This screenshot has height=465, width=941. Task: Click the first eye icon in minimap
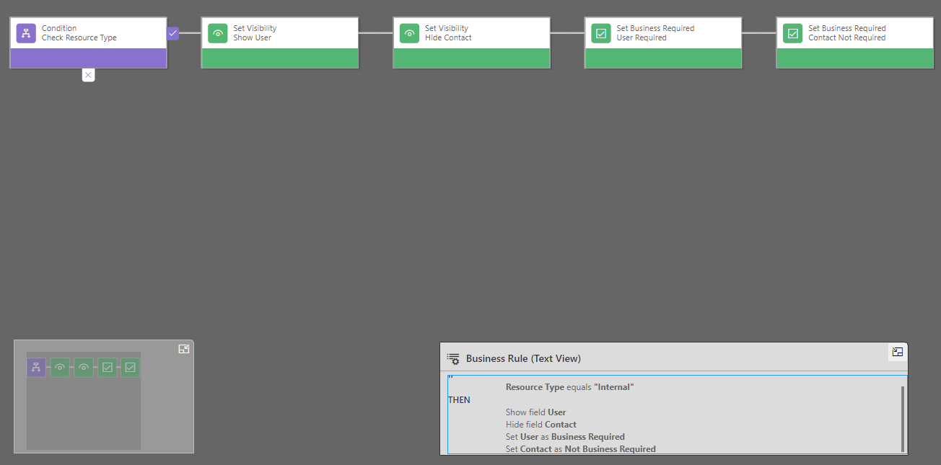60,368
